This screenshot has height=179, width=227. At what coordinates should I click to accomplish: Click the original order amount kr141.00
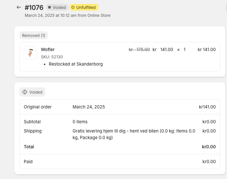click(207, 107)
